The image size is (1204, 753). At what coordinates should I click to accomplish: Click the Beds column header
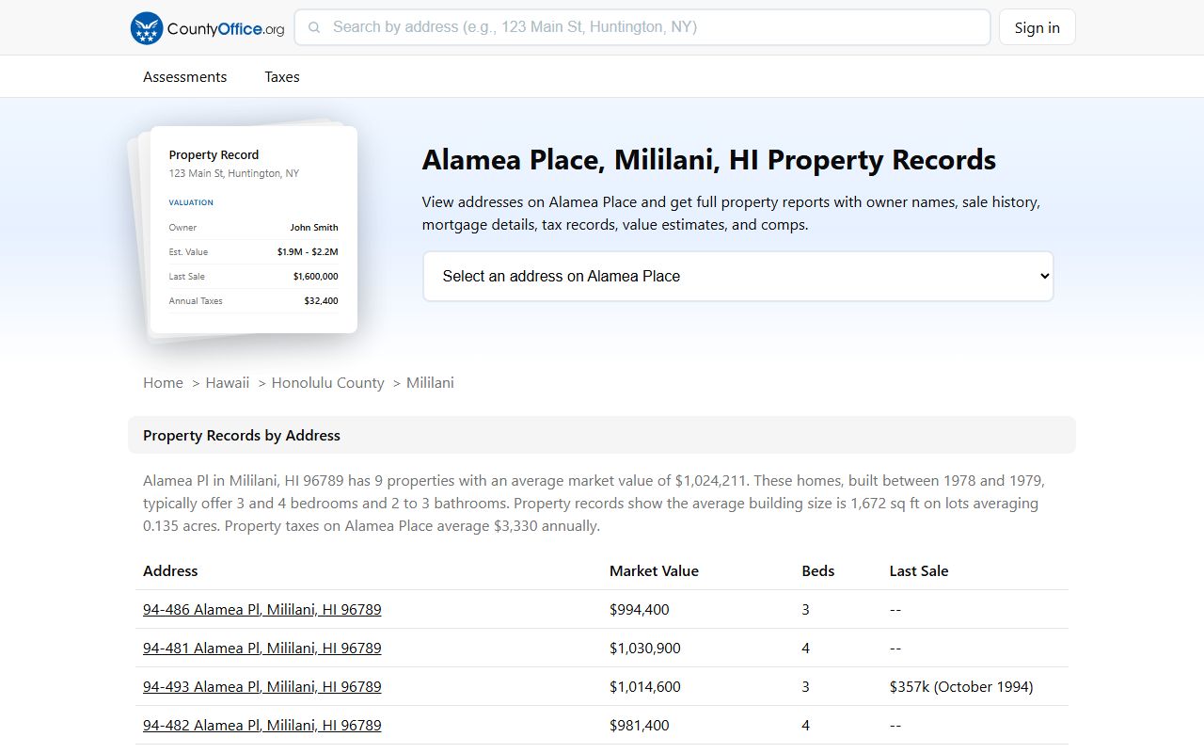tap(818, 571)
